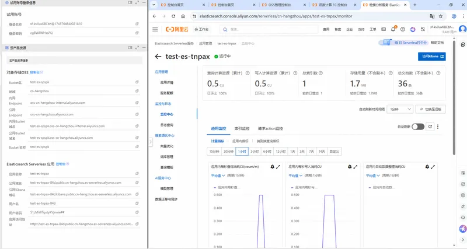Copy the public endpoint oss-cn-hangzhou.aliyuncs.com
Screen dimensions: 467x249
pos(137,114)
